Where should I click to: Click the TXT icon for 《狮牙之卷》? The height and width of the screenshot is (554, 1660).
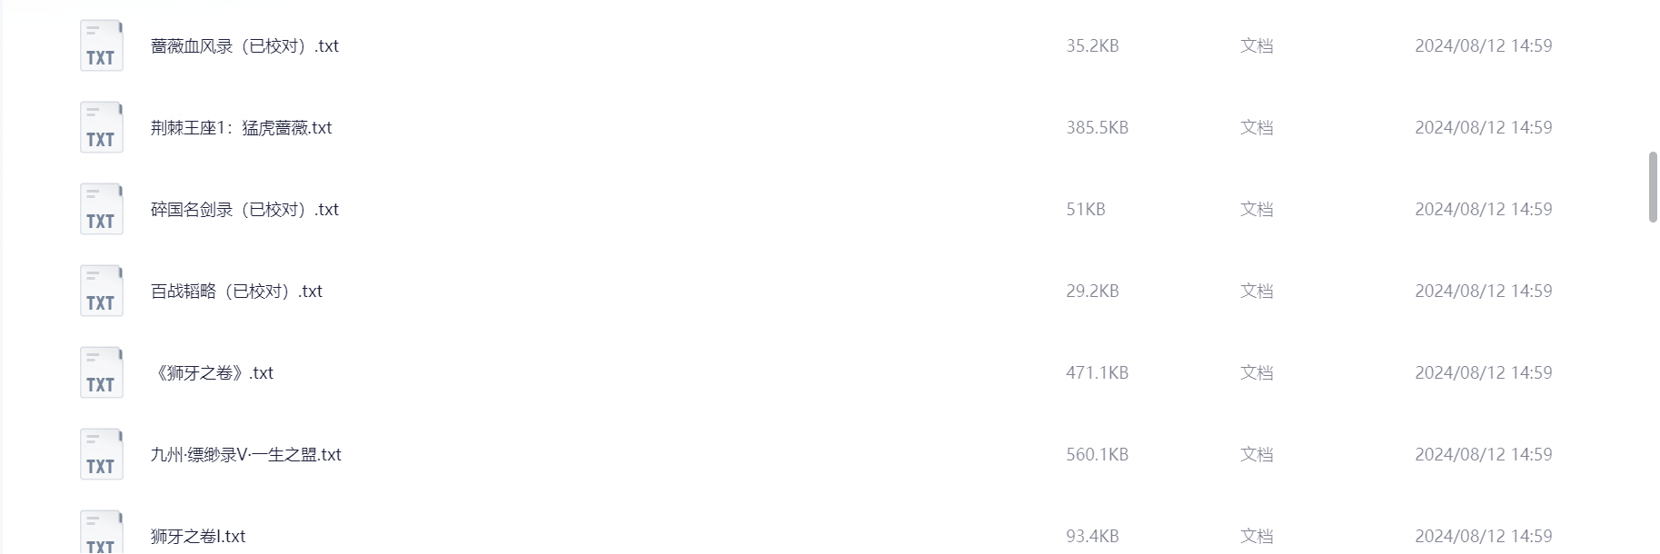click(x=101, y=373)
